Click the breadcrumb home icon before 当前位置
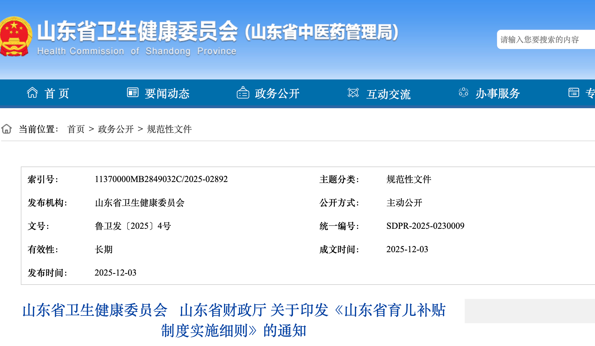Image resolution: width=595 pixels, height=346 pixels. point(6,129)
